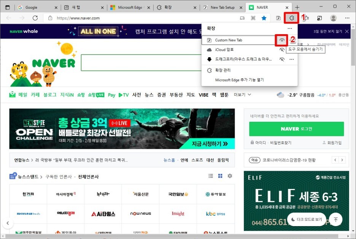Switch newsstand to grid view

[x=220, y=176]
